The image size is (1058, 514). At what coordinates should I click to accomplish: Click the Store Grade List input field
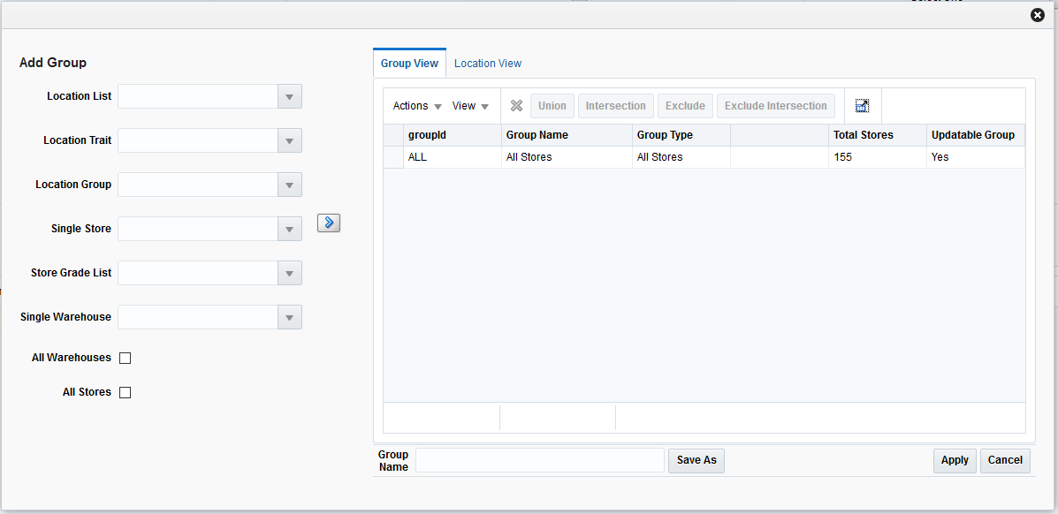pos(198,273)
